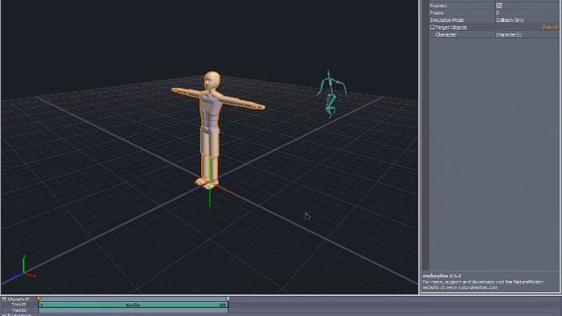This screenshot has height=316, width=562.
Task: Click the 'Enabled' property label
Action: tap(438, 6)
